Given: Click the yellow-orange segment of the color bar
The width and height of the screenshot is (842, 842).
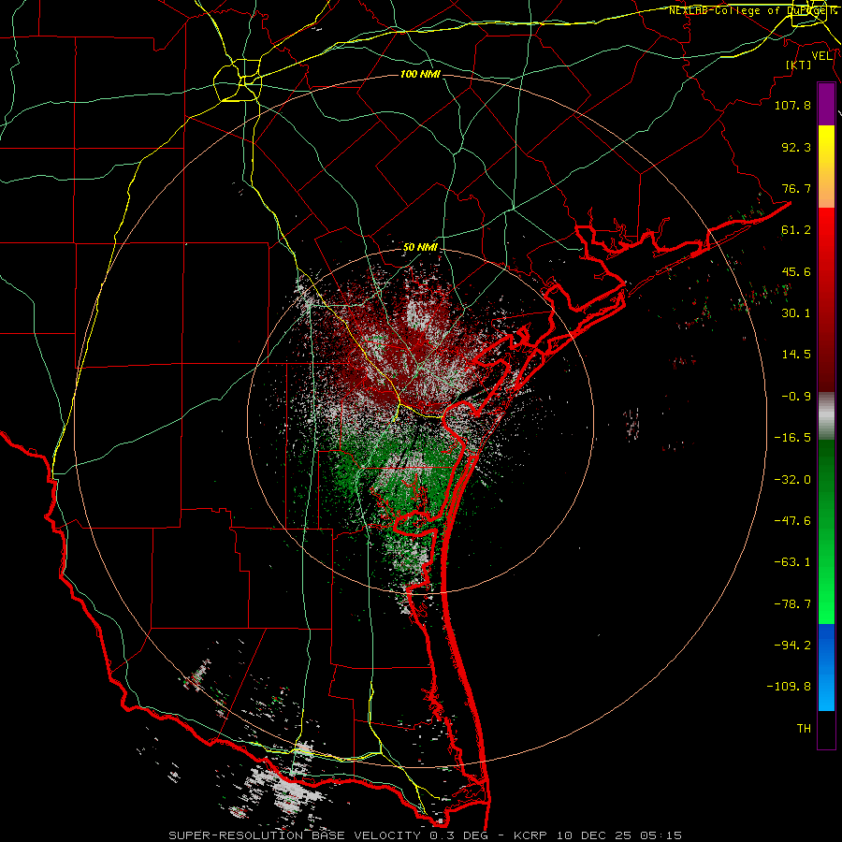Looking at the screenshot, I should pos(826,167).
